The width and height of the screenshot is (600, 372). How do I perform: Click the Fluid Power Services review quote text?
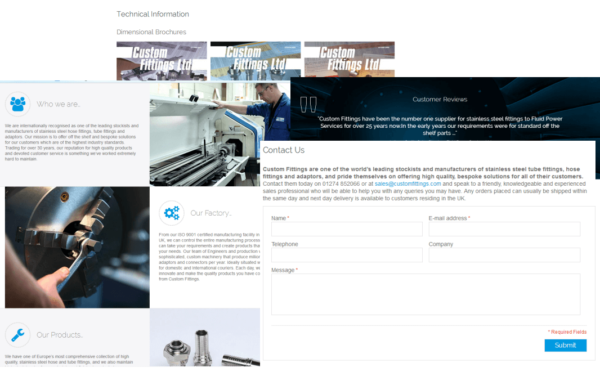tap(440, 126)
